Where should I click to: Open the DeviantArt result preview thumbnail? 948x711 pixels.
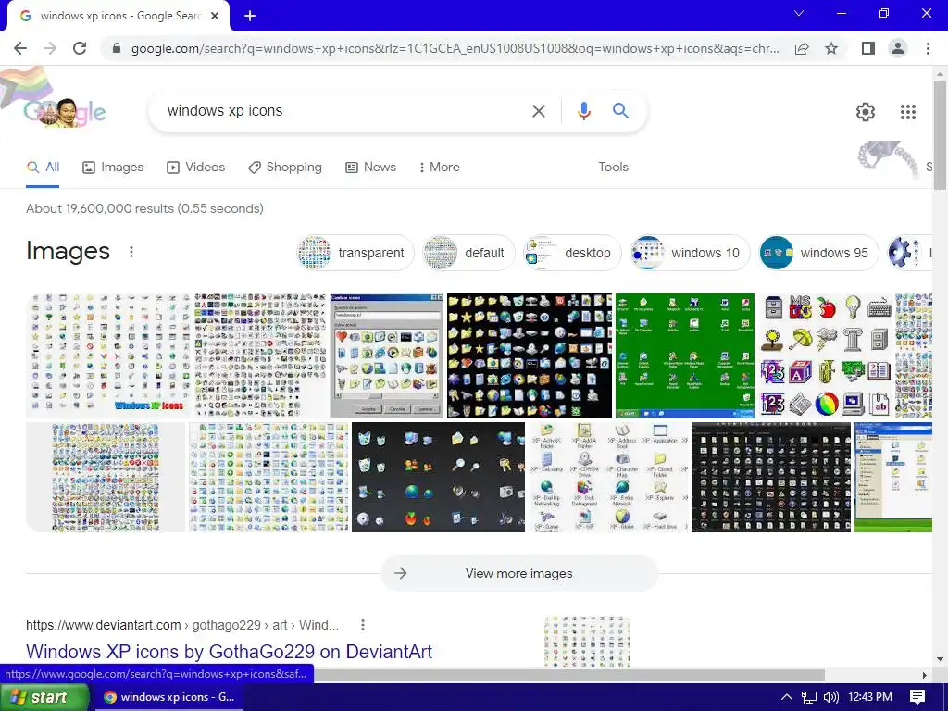tap(586, 642)
